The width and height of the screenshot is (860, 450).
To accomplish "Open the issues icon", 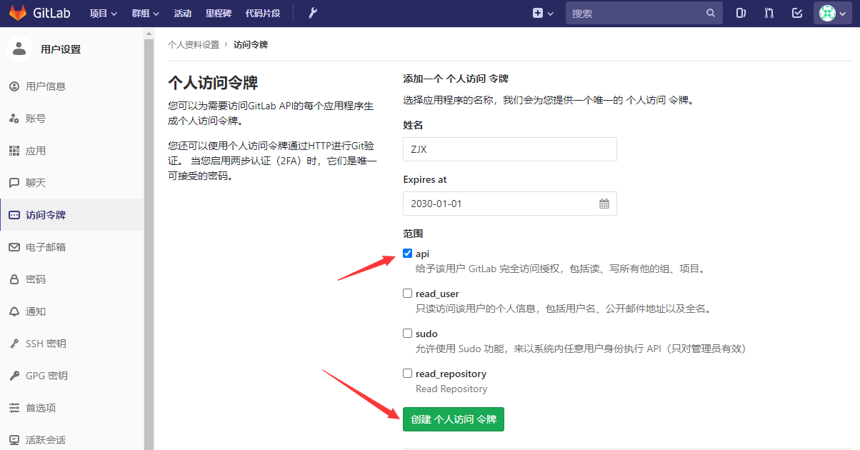I will (741, 12).
